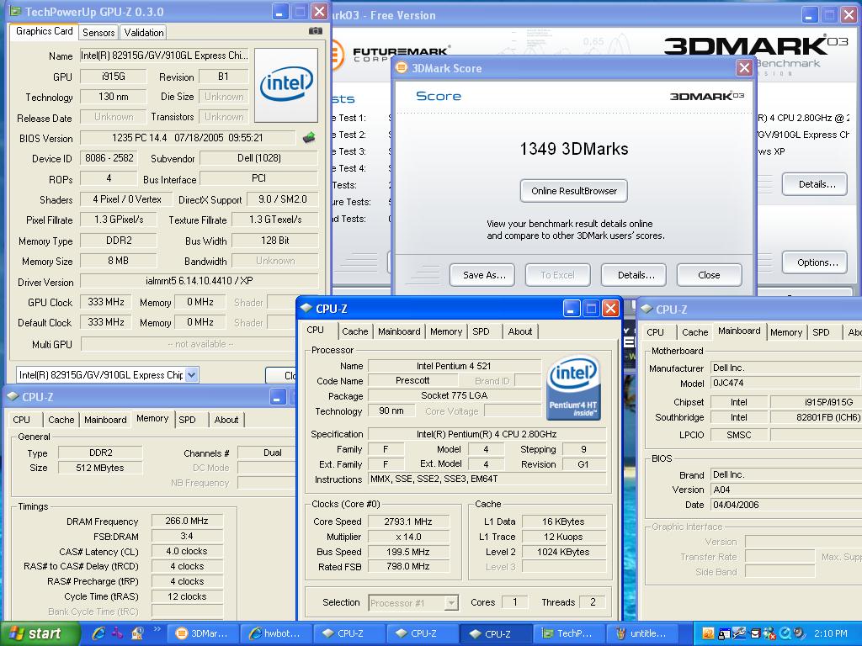Open Cache tab in Memory CPU-Z window
Screen dimensions: 862x646
[61, 420]
